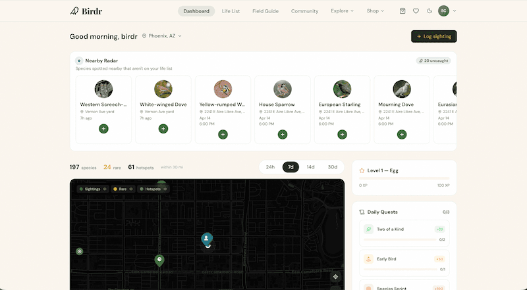Click the Two of a Kind quest icon

point(369,230)
